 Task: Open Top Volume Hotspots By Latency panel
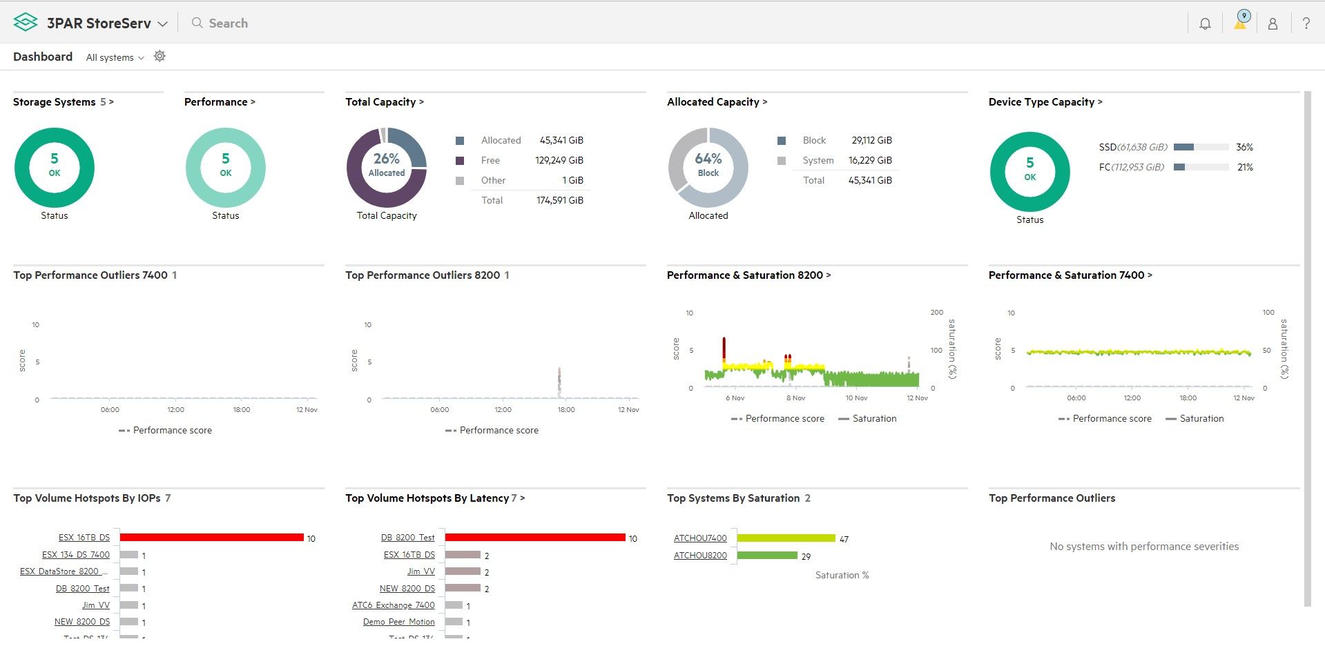pos(435,498)
